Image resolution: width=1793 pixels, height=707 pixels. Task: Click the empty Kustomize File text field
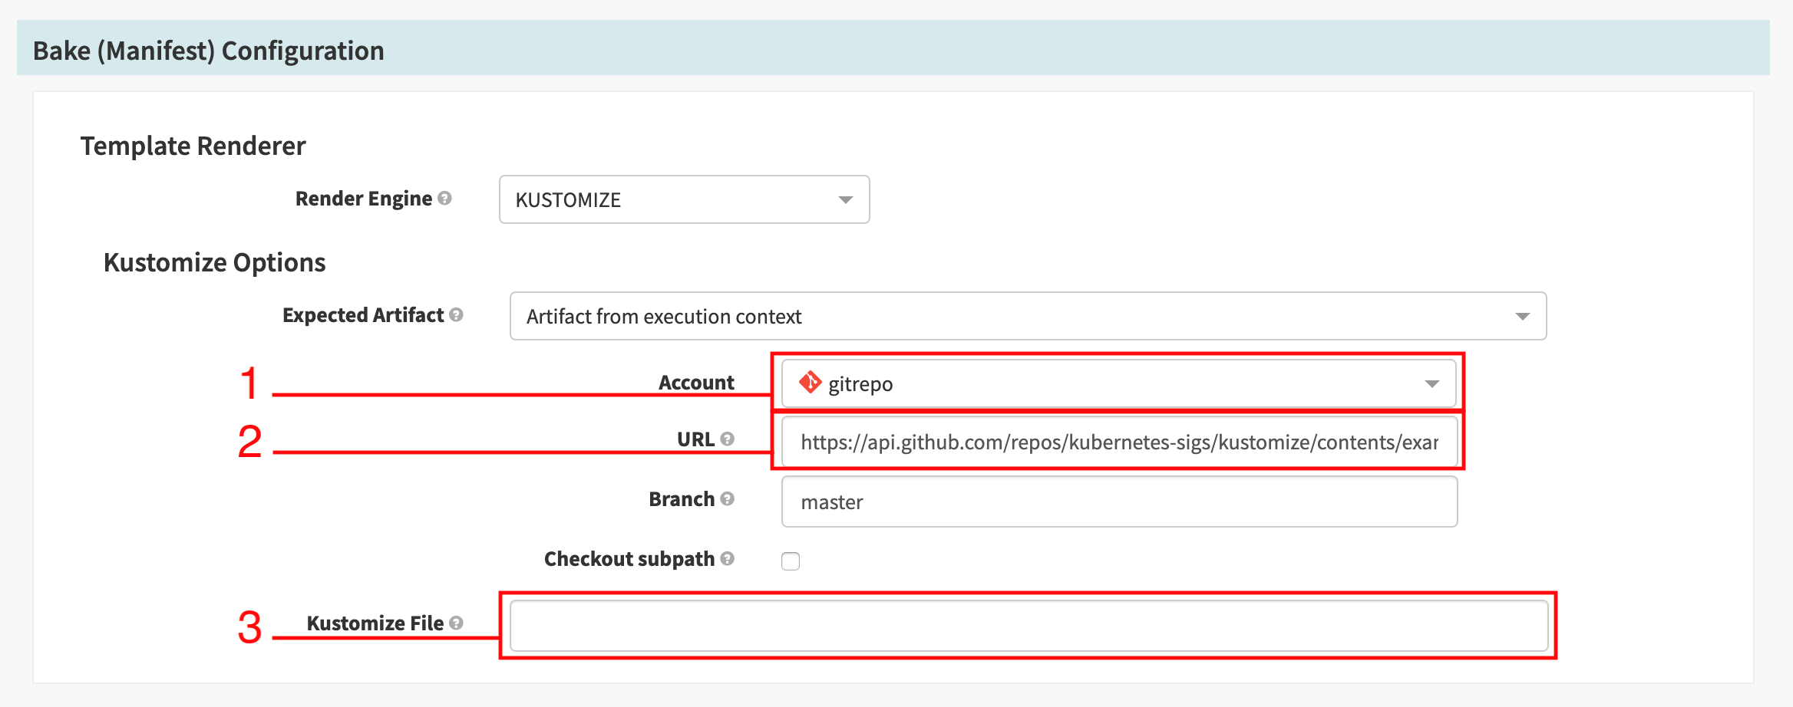pyautogui.click(x=1029, y=626)
